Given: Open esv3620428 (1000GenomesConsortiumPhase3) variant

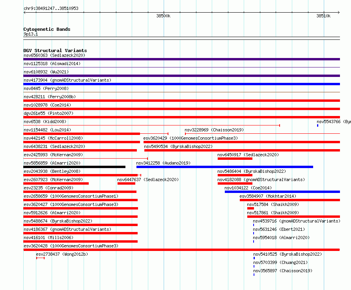Looking at the screenshot, I should tap(71, 246).
